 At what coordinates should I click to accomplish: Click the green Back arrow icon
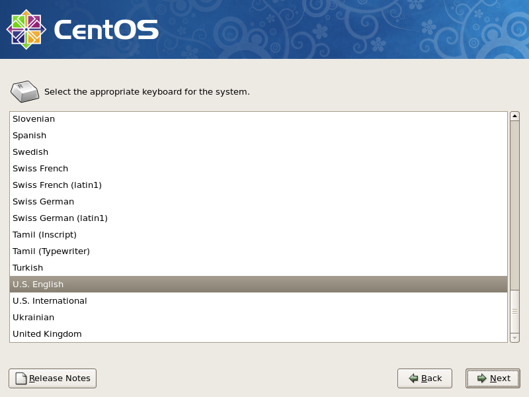click(x=413, y=378)
